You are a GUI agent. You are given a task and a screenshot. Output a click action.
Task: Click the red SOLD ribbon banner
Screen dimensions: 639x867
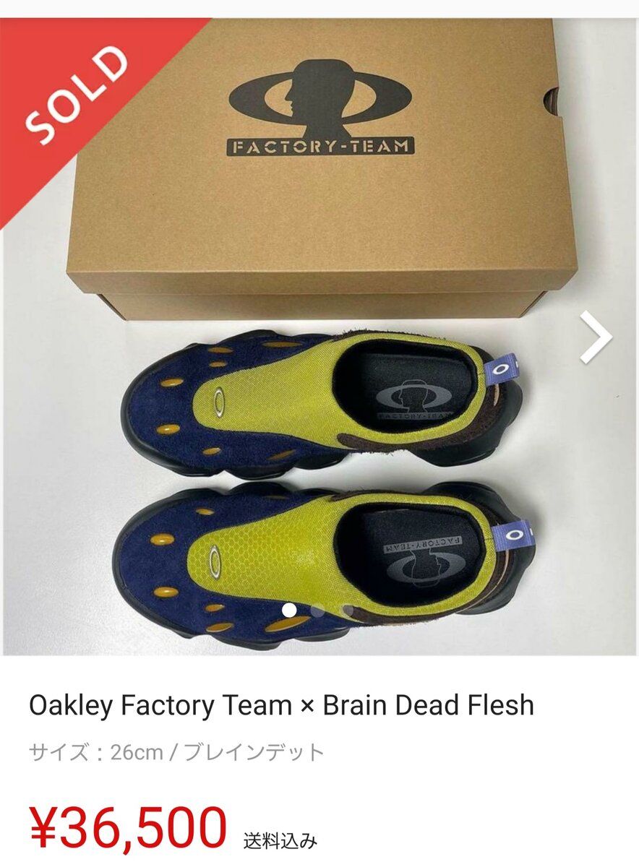pyautogui.click(x=87, y=100)
